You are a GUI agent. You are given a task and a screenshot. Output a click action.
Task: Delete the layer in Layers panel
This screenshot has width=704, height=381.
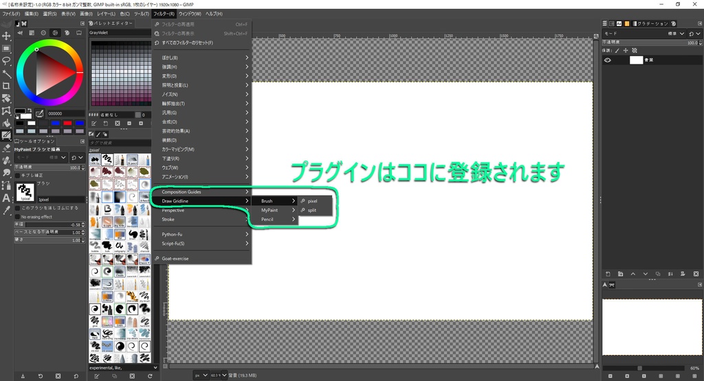(696, 274)
